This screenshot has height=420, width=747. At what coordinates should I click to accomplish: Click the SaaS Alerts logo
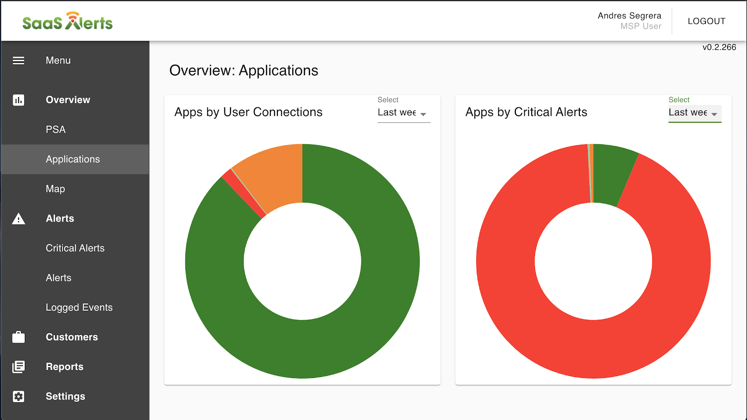67,21
